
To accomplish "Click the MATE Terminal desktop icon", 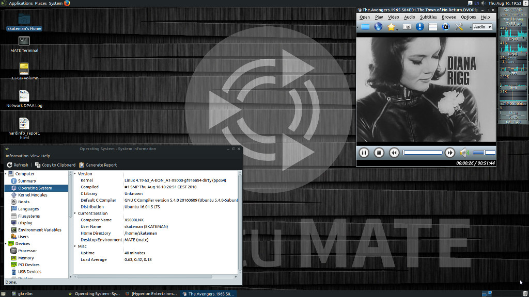I will [24, 44].
